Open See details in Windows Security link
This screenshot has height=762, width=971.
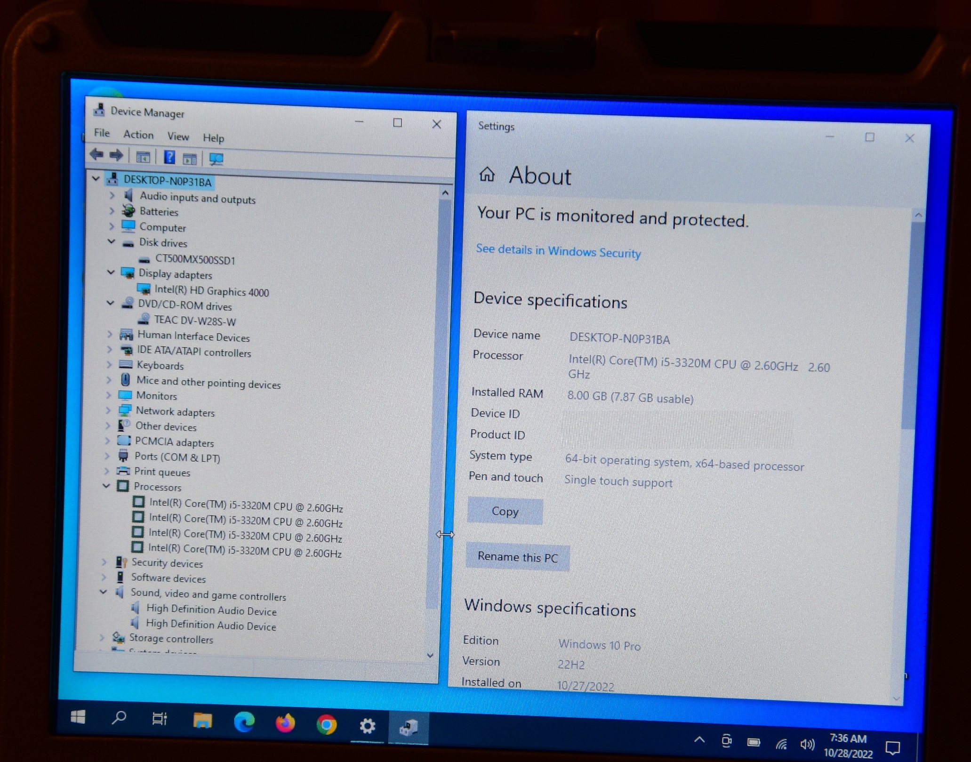click(x=558, y=251)
